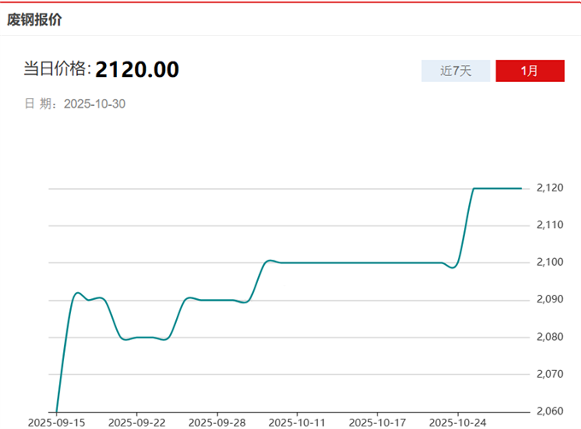This screenshot has width=581, height=429.
Task: Click x-axis label 2025-09-15
Action: [x=56, y=422]
